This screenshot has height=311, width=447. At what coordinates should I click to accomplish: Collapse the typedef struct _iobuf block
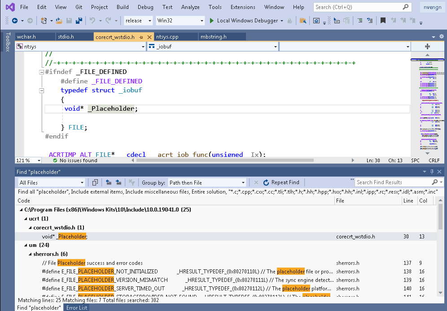(42, 91)
